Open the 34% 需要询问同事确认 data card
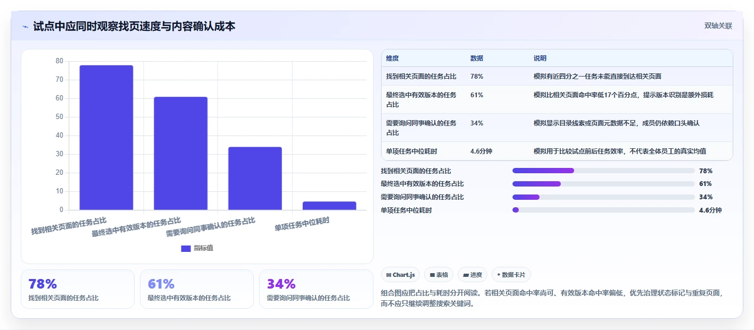 coord(316,289)
